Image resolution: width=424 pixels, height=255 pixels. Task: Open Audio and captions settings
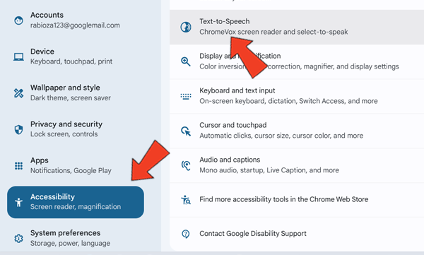click(x=297, y=165)
